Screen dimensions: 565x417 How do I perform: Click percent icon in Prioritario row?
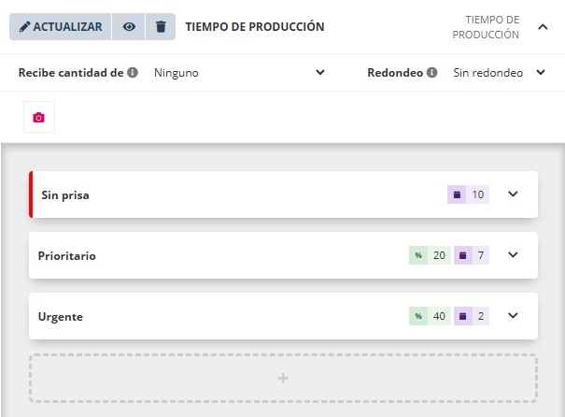(418, 255)
